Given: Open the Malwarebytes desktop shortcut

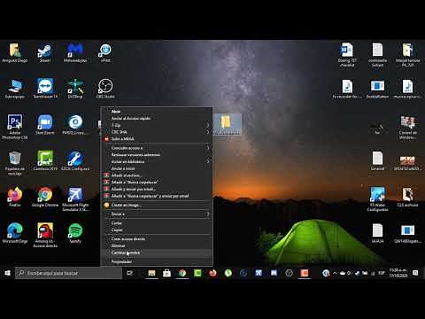Looking at the screenshot, I should coord(75,53).
